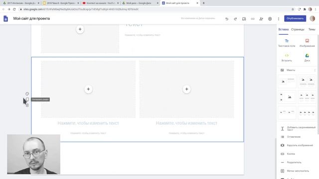Image resolution: width=319 pixels, height=179 pixels.
Task: Switch to the Темы tab
Action: click(x=312, y=29)
